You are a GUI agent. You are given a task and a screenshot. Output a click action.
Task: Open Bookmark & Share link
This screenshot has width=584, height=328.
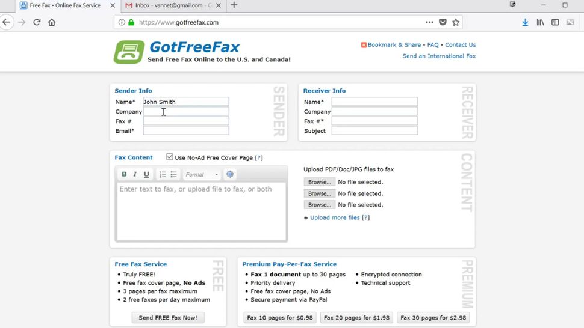[x=394, y=45]
